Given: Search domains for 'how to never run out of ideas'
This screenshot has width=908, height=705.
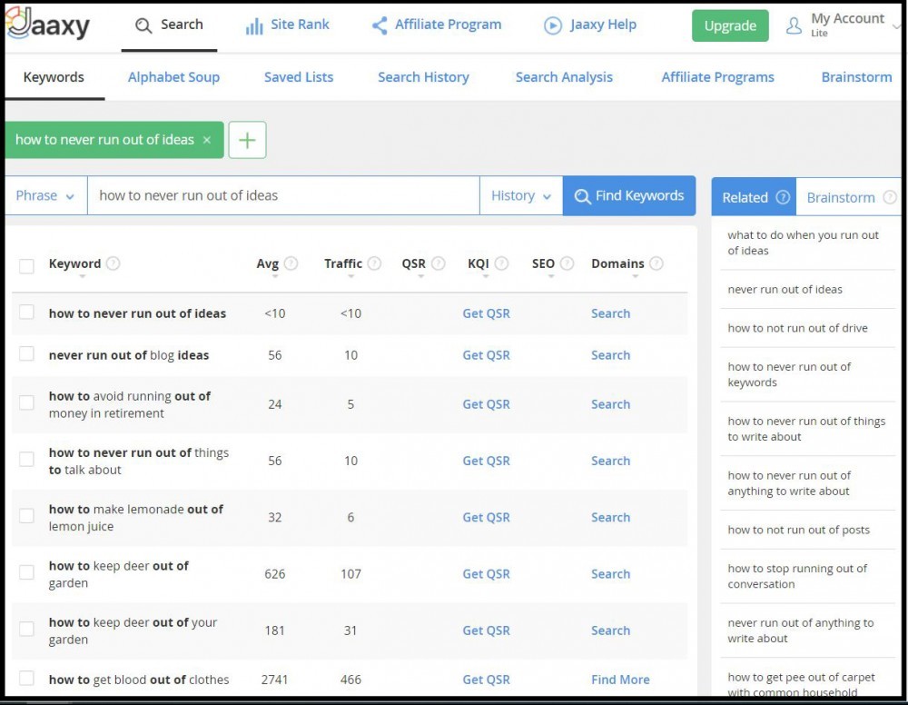Looking at the screenshot, I should click(610, 313).
